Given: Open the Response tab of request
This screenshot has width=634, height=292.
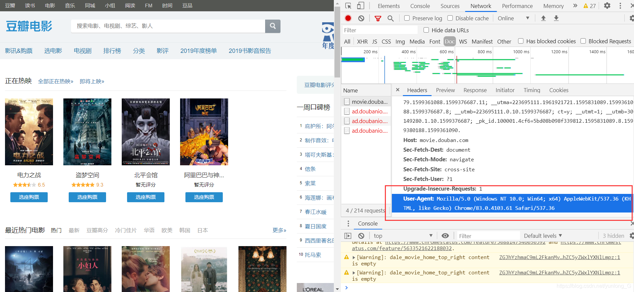Looking at the screenshot, I should 475,90.
